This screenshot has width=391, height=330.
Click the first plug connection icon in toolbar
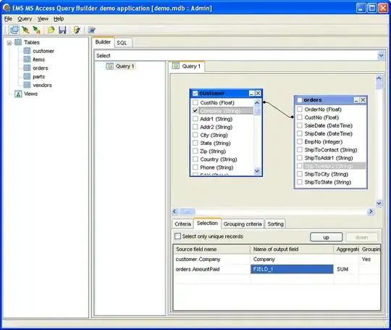[x=25, y=30]
